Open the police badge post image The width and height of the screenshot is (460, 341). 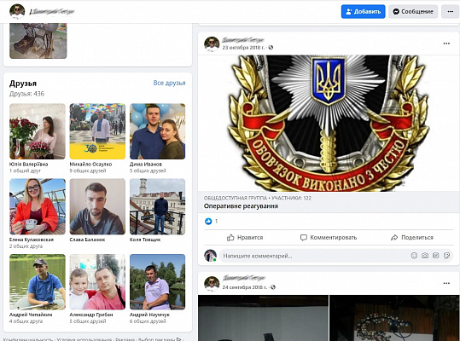pos(329,123)
